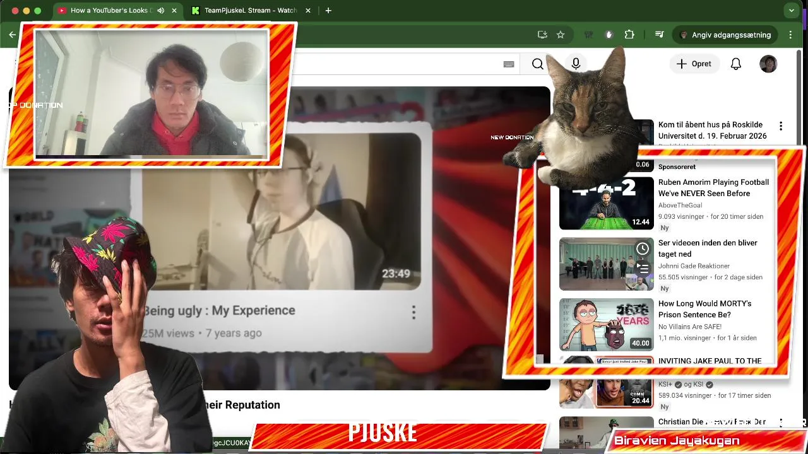Click the Opret create button
The height and width of the screenshot is (454, 808).
point(694,64)
